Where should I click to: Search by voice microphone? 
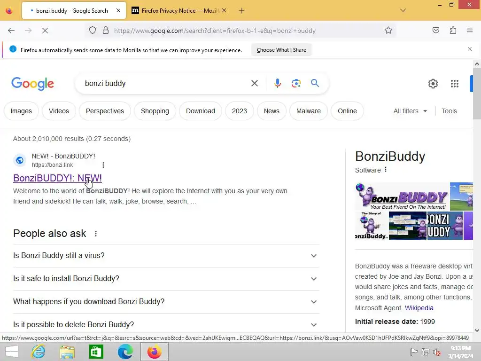coord(277,83)
